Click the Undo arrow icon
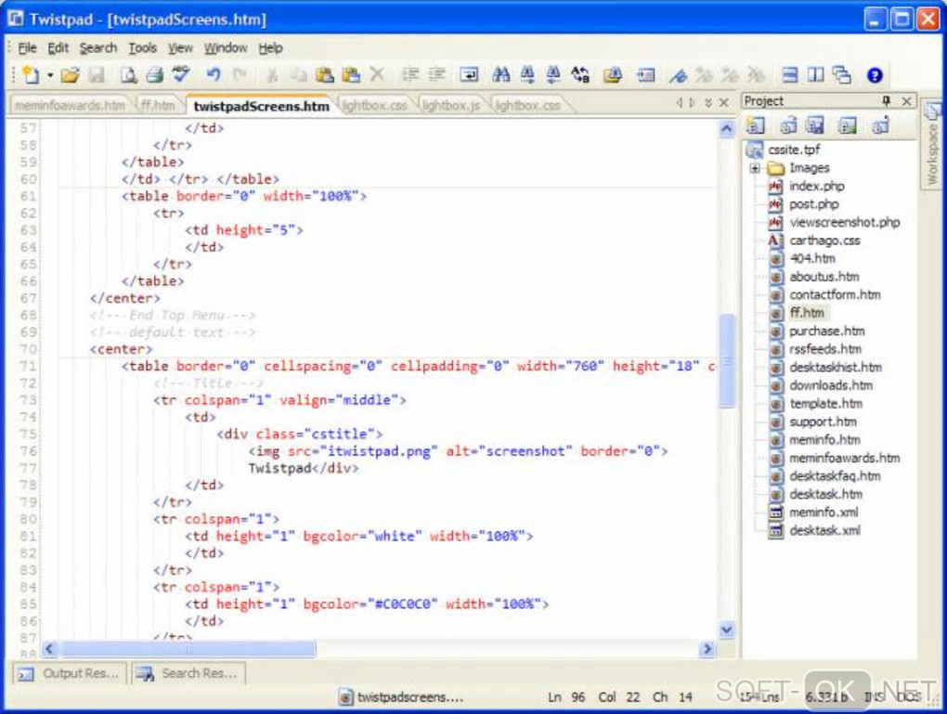The height and width of the screenshot is (714, 947). [x=214, y=75]
